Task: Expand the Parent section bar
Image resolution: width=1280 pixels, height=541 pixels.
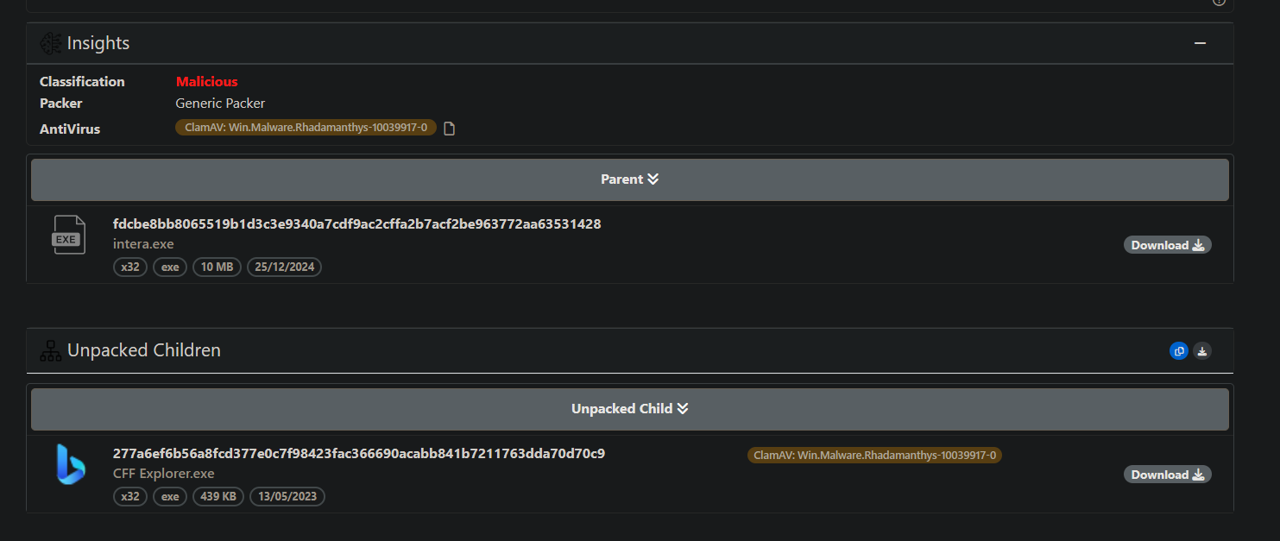Action: (629, 179)
